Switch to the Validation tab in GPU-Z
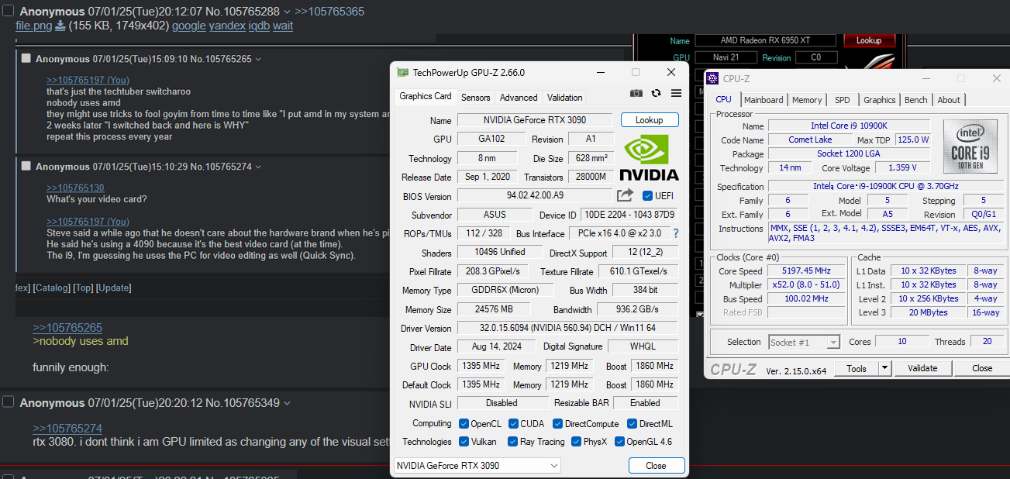1010x479 pixels. tap(564, 98)
